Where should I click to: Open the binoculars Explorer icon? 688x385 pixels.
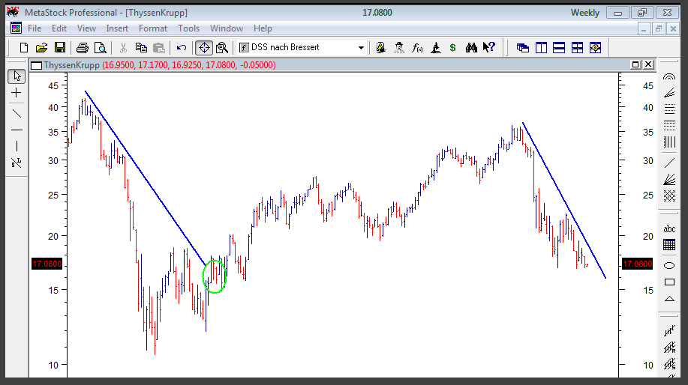point(471,48)
